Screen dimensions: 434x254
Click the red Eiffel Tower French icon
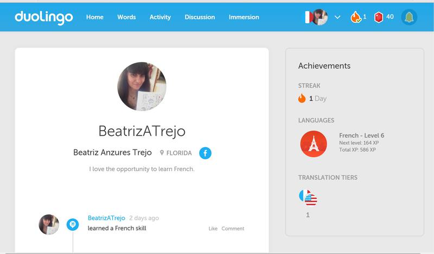click(x=314, y=144)
